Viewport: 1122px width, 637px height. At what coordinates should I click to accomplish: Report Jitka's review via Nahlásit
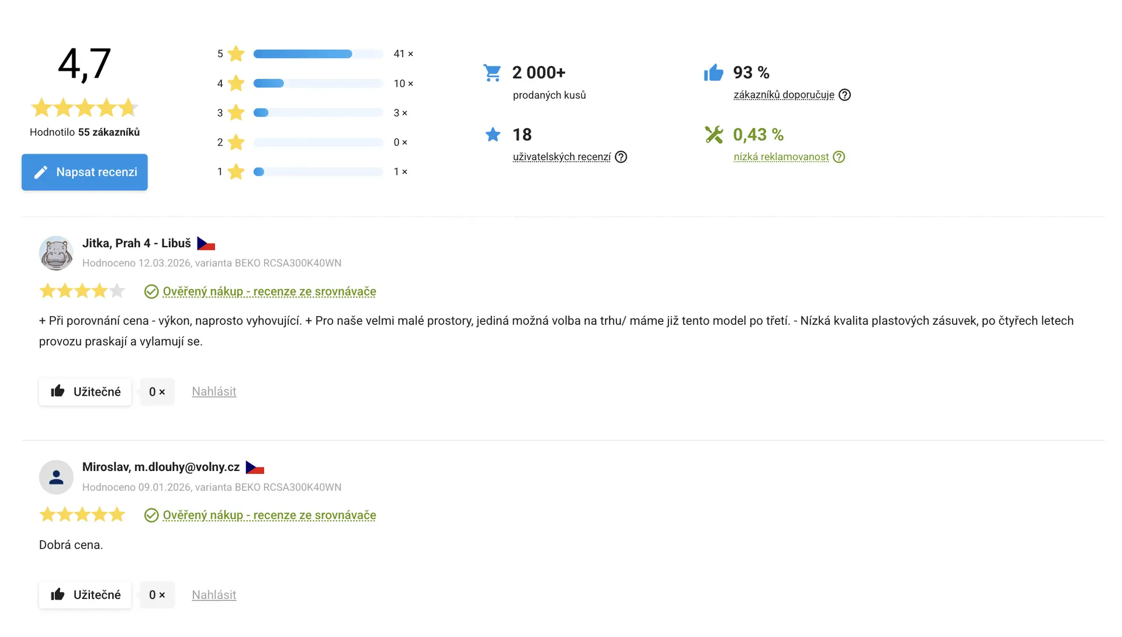coord(214,392)
